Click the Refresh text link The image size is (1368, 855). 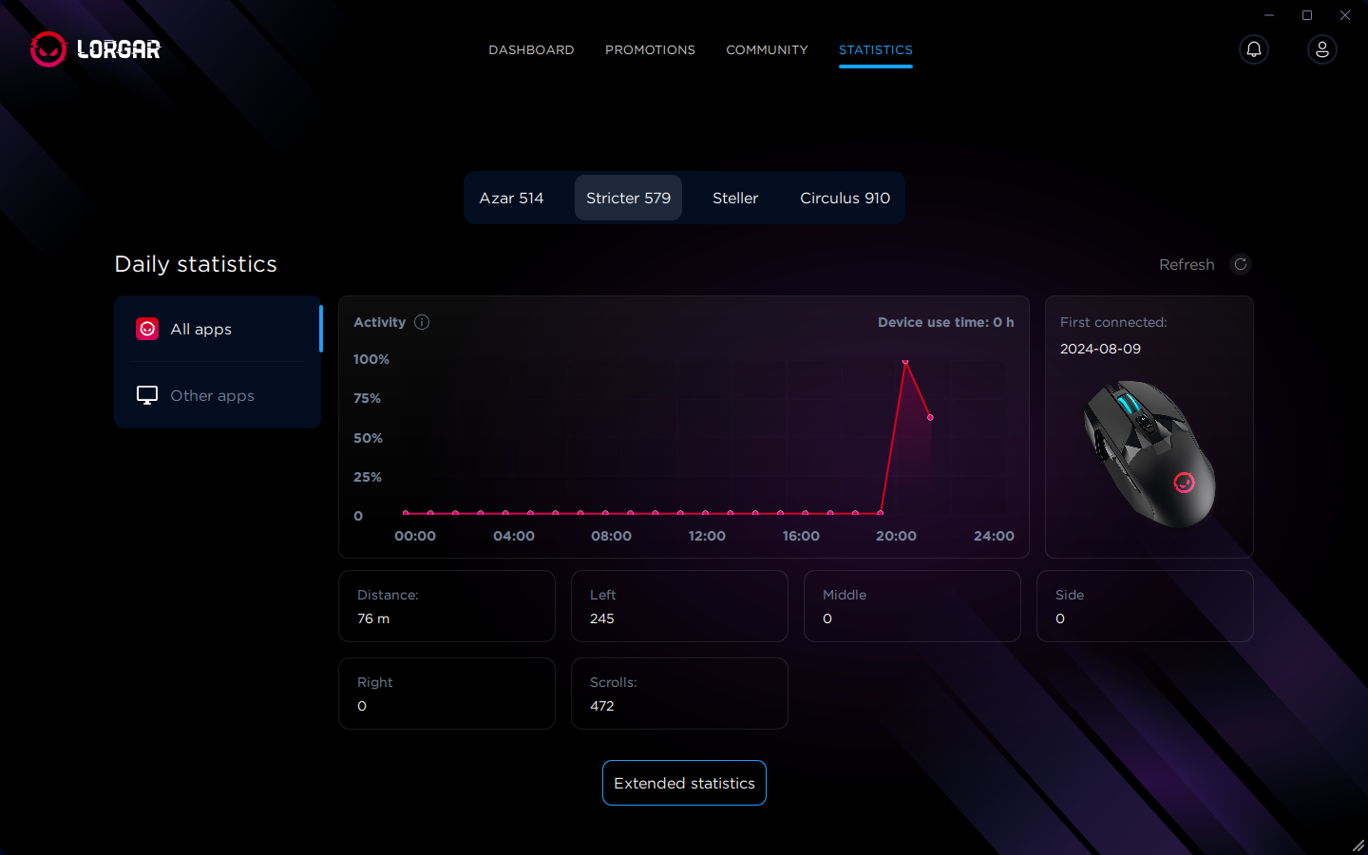tap(1187, 264)
